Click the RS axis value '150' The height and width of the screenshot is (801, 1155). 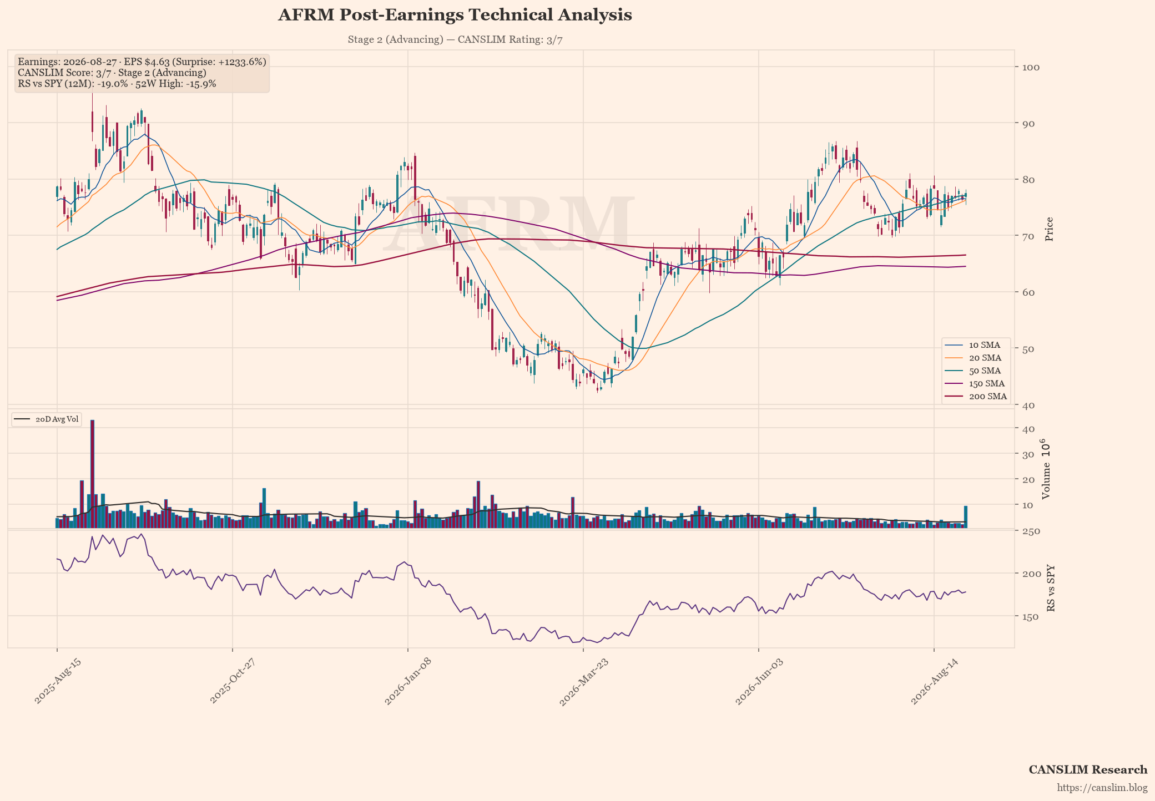coord(1030,616)
